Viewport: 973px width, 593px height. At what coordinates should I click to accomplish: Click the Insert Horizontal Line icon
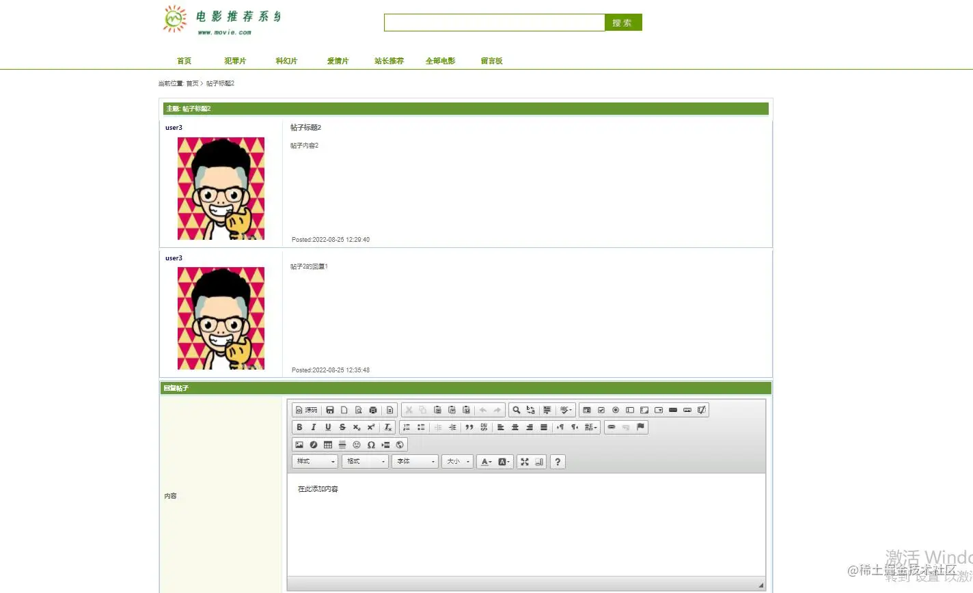click(x=342, y=445)
